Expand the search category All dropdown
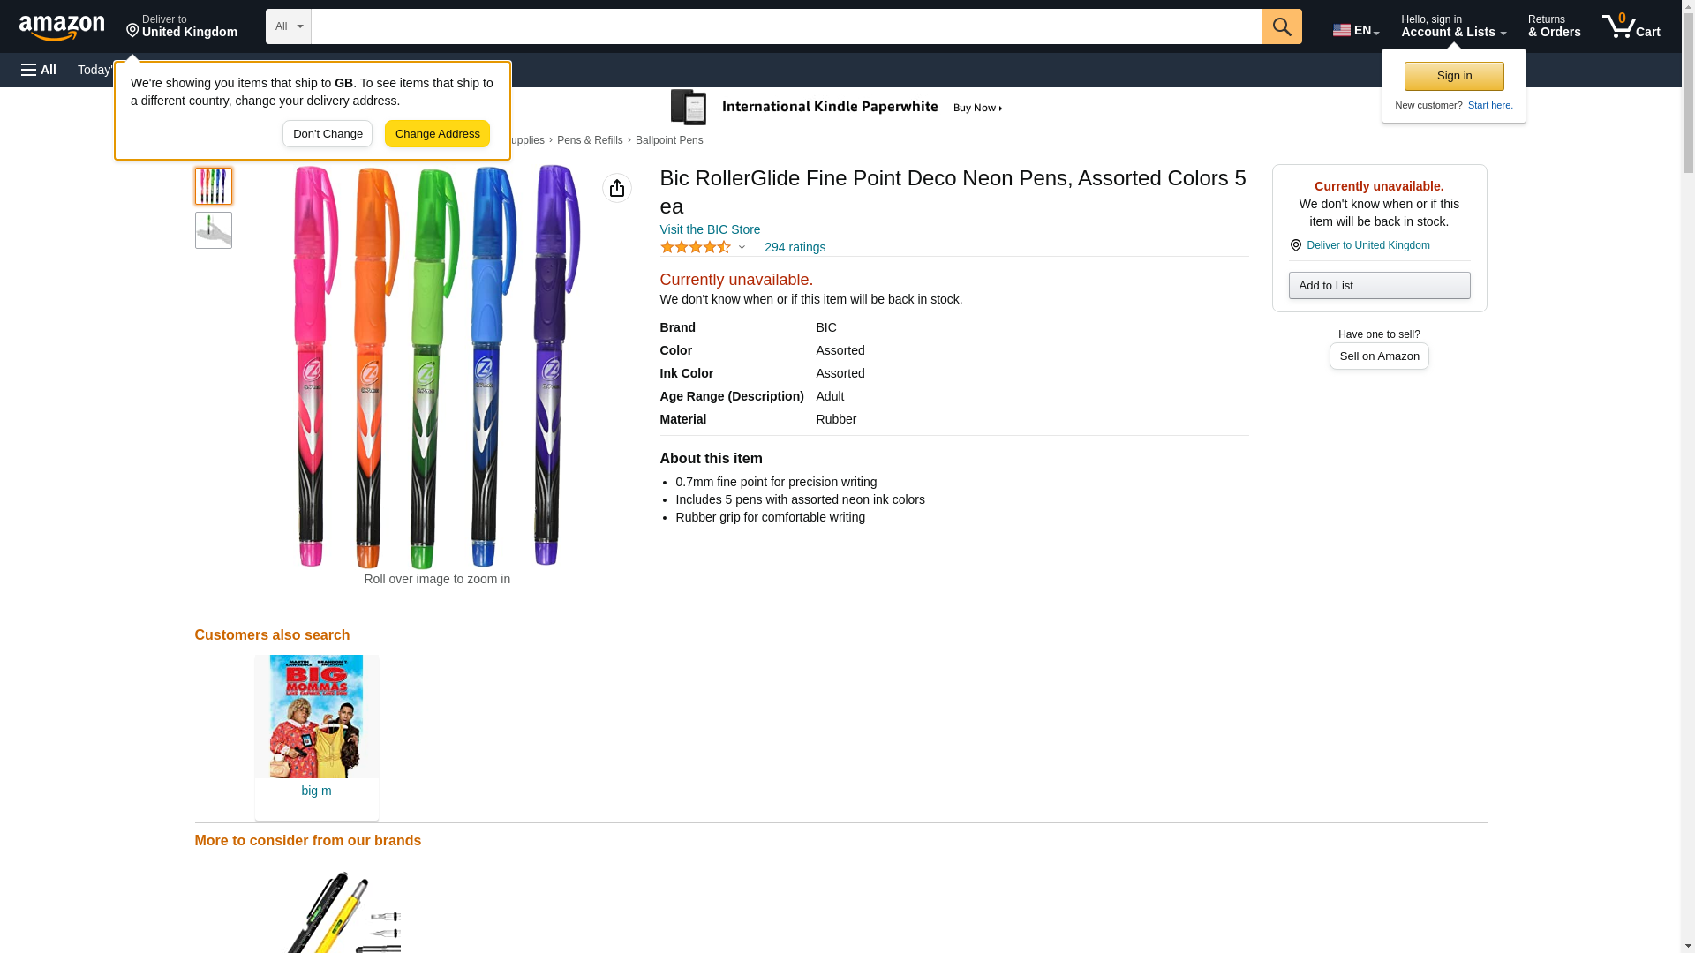This screenshot has height=953, width=1695. (288, 26)
